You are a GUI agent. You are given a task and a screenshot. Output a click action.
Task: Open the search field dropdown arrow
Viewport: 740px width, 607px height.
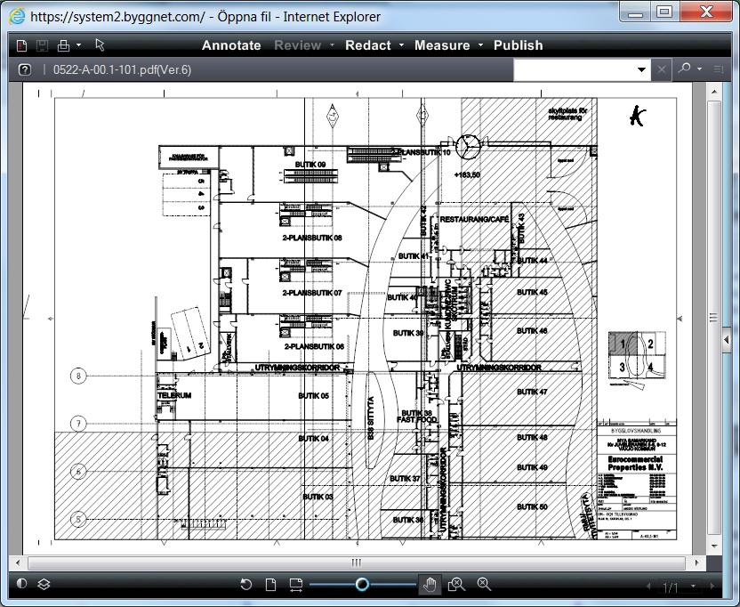(641, 70)
